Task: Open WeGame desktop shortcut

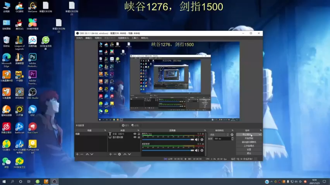Action: (x=33, y=7)
